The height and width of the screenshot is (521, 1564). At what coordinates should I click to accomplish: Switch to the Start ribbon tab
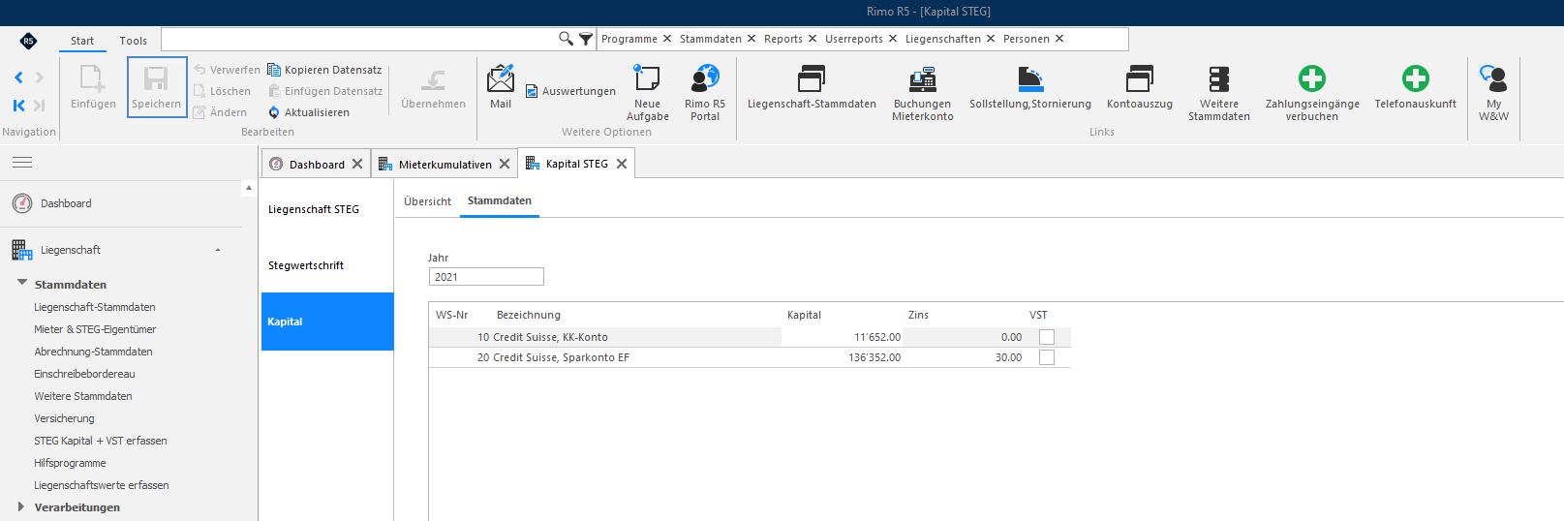[82, 41]
